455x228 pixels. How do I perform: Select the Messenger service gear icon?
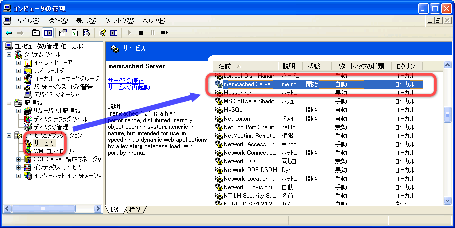pyautogui.click(x=219, y=93)
